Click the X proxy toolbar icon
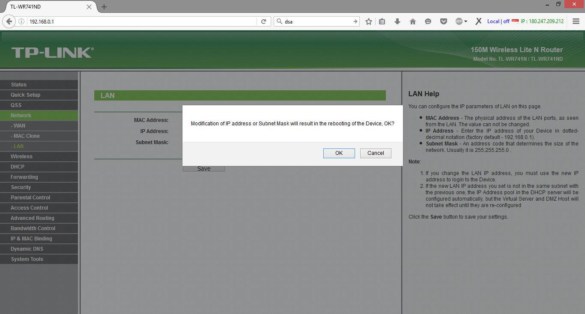The image size is (585, 314). coord(478,21)
